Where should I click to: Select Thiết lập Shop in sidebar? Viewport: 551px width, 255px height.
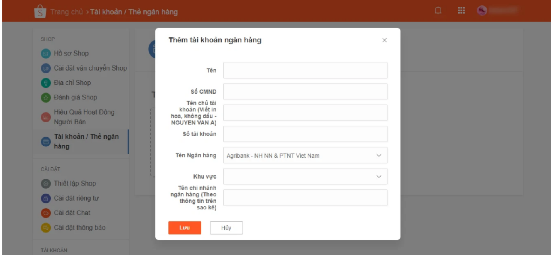pyautogui.click(x=75, y=184)
